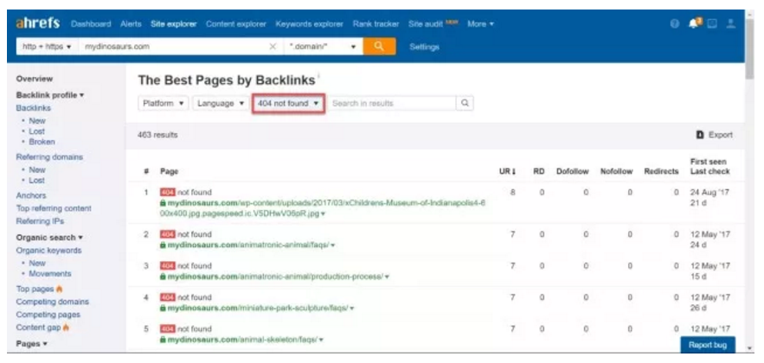The image size is (764, 363).
Task: Expand the arrow after miniature-park-sculpture/faqs URL
Action: pos(352,309)
